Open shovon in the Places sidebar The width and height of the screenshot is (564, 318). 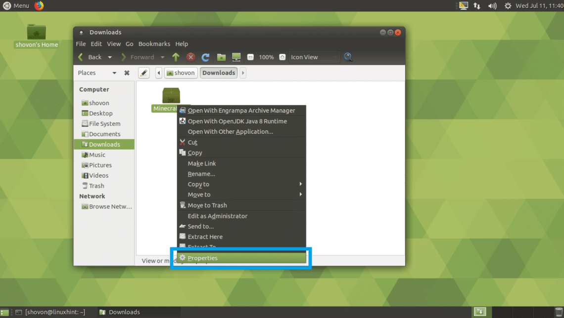[x=104, y=103]
